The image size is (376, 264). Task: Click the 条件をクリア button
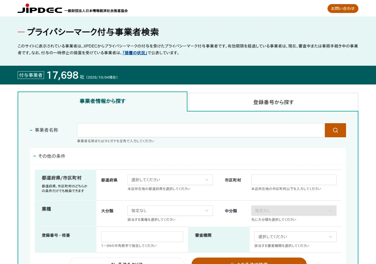click(x=127, y=261)
